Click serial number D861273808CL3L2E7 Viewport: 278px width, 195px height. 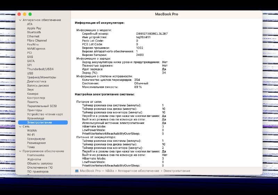[152, 34]
